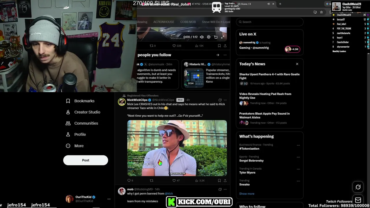Play the Nick Lee video clip
Image resolution: width=370 pixels, height=208 pixels.
[177, 148]
